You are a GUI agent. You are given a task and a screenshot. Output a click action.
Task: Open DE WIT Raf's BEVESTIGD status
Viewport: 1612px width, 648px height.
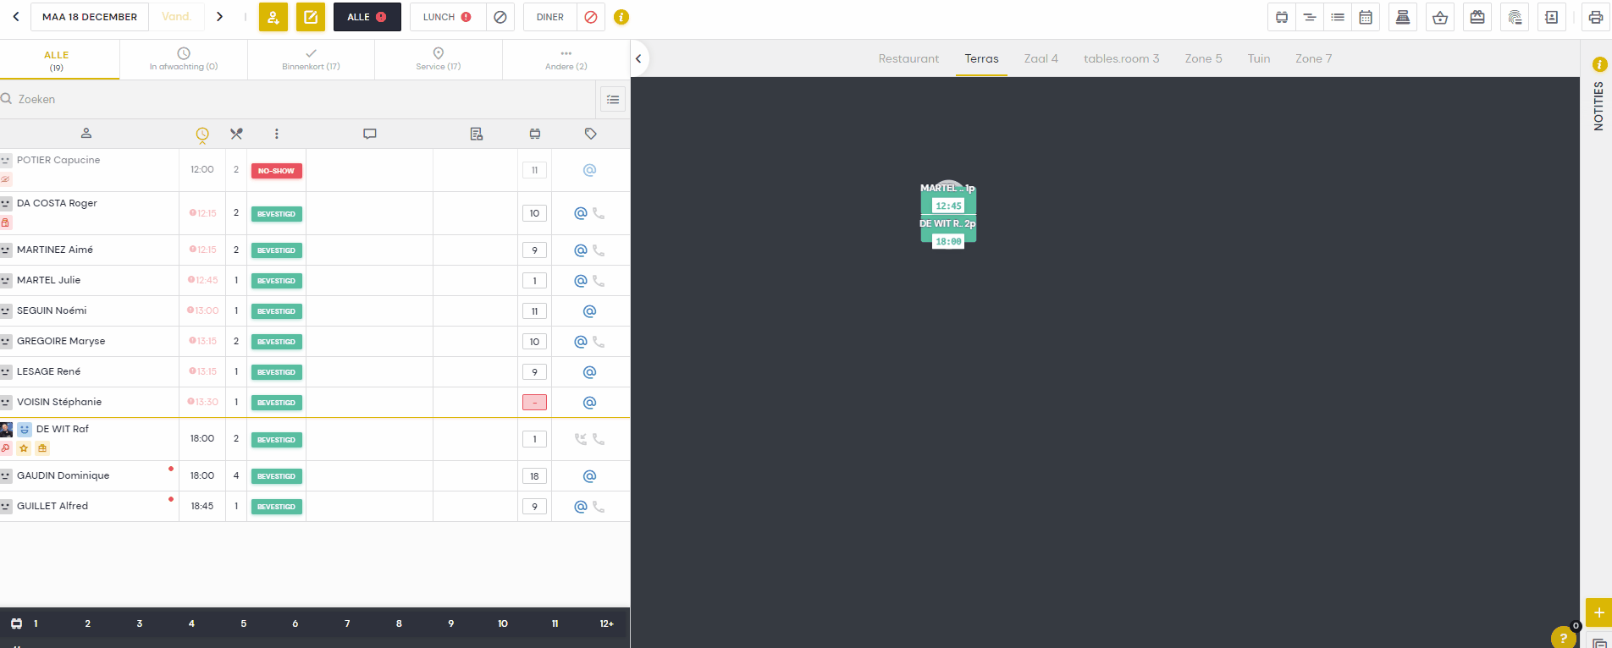277,440
